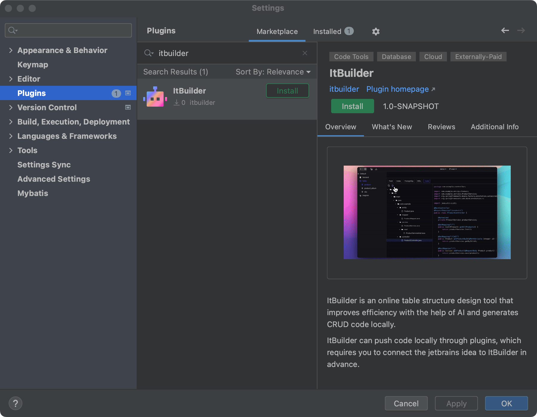Focus the settings search field

(68, 30)
